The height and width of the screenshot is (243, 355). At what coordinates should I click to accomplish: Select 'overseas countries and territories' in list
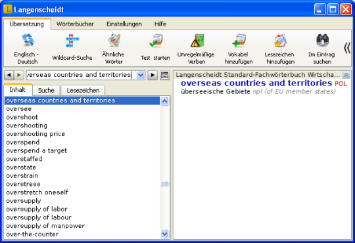click(82, 100)
